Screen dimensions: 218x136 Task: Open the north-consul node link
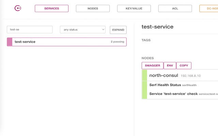click(163, 75)
